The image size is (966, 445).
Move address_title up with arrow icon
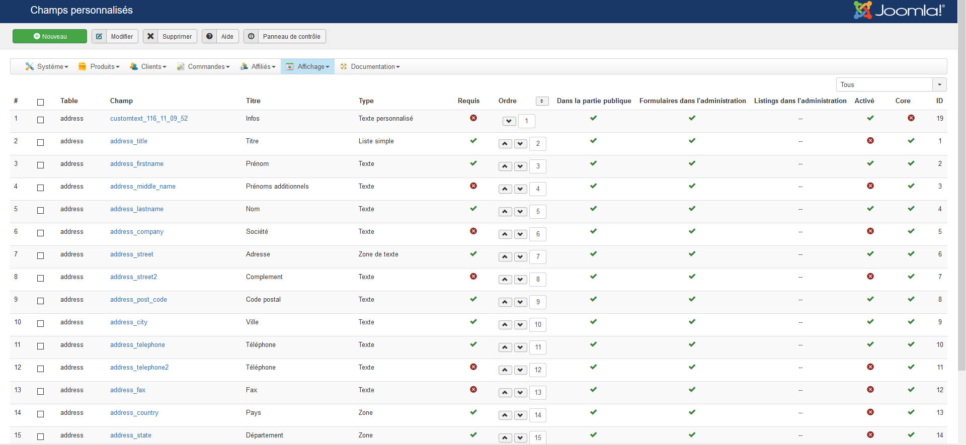pyautogui.click(x=505, y=144)
